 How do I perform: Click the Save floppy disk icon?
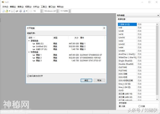[x=12, y=11]
